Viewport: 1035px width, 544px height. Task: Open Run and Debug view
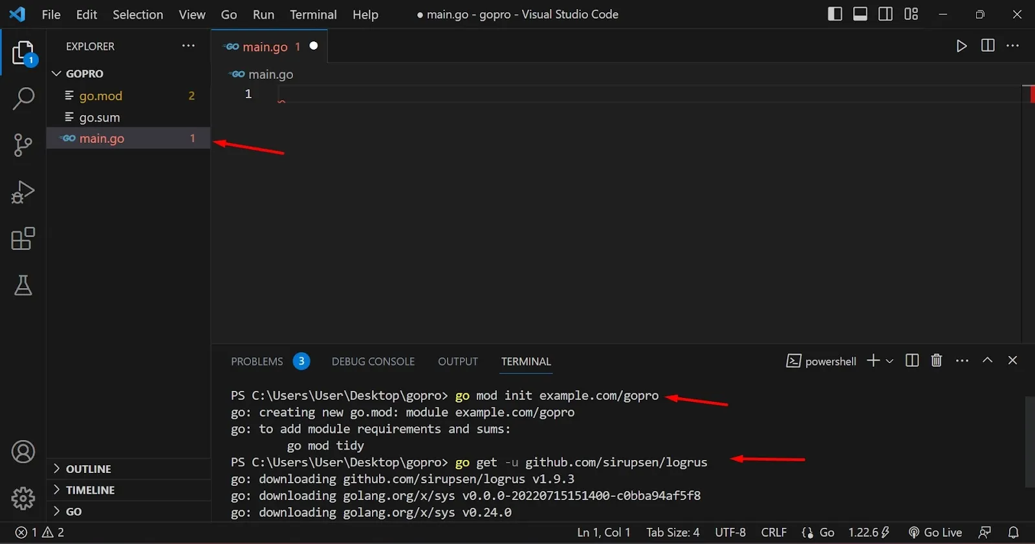tap(23, 192)
